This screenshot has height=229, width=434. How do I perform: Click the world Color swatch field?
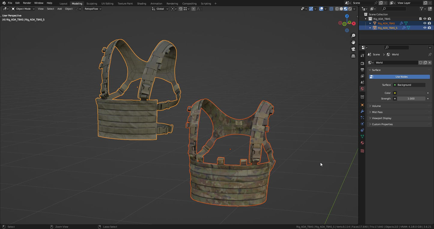(411, 93)
